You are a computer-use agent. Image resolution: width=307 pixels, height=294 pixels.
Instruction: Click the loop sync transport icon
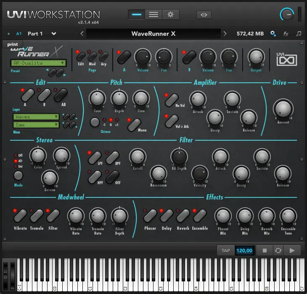coord(278,250)
